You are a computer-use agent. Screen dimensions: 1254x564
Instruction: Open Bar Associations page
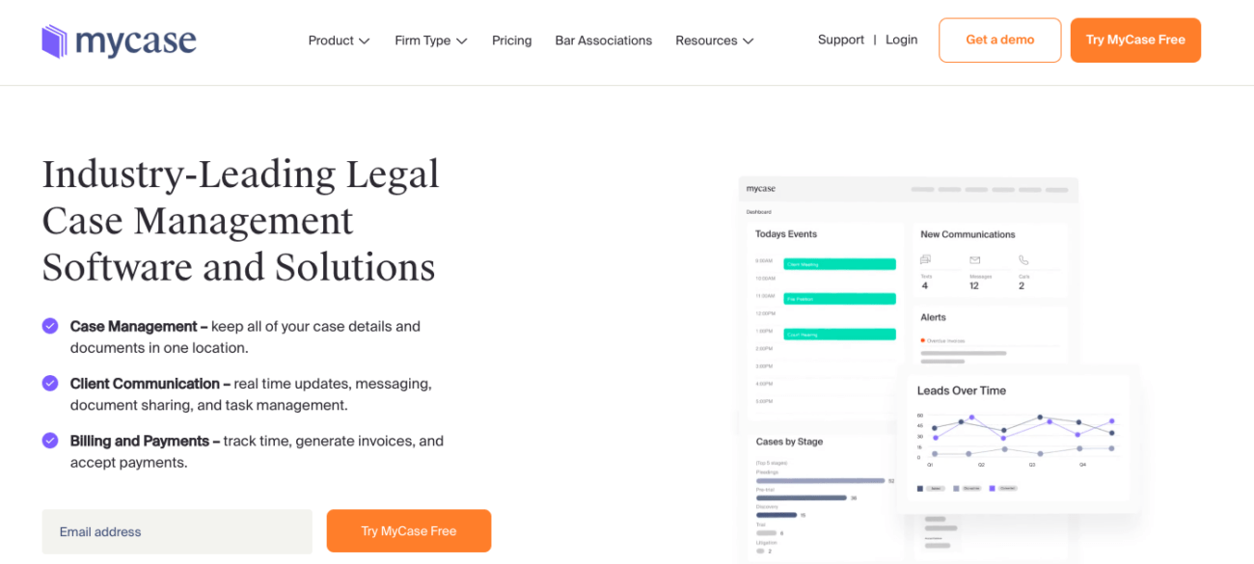coord(604,40)
